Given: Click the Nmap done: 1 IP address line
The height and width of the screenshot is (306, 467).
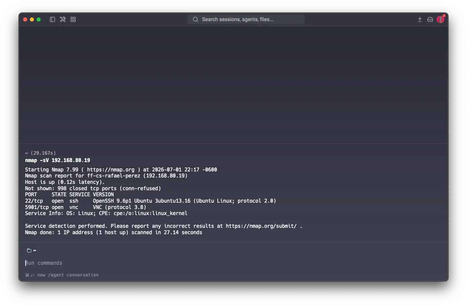Looking at the screenshot, I should (x=114, y=233).
